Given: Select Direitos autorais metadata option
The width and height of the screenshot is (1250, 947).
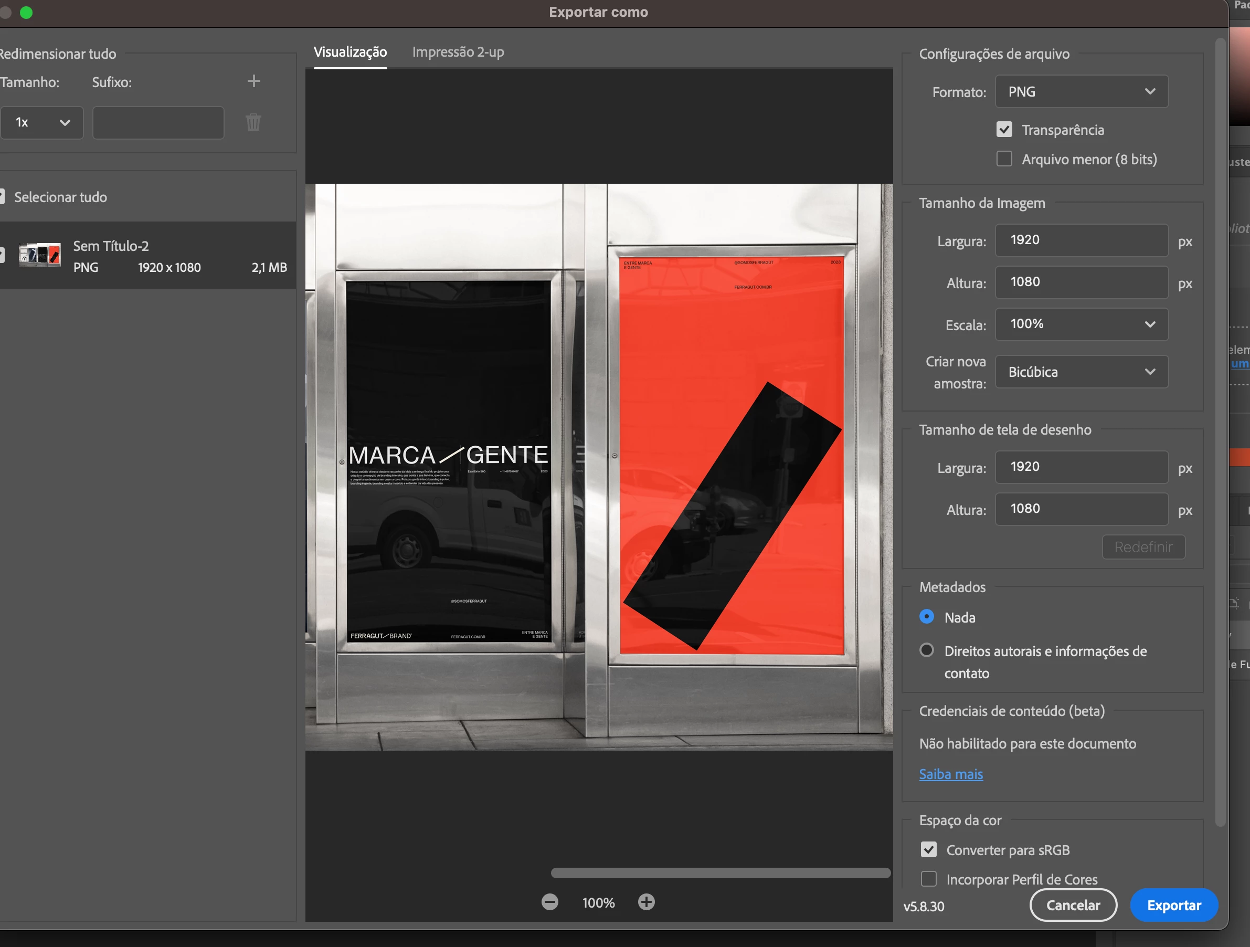Looking at the screenshot, I should tap(926, 650).
